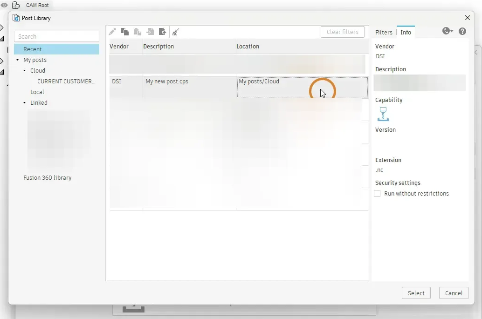This screenshot has height=319, width=482.
Task: Select the Cloud folder in tree
Action: coord(38,71)
